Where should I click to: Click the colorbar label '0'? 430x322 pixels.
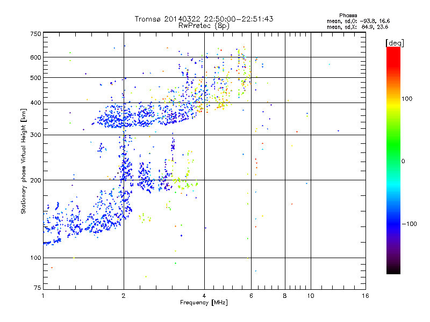(x=403, y=162)
